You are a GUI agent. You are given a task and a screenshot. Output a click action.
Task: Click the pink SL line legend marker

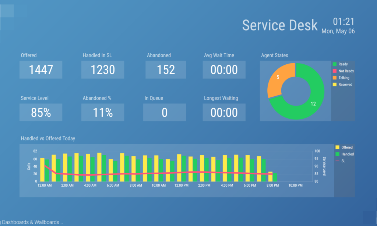coord(338,161)
